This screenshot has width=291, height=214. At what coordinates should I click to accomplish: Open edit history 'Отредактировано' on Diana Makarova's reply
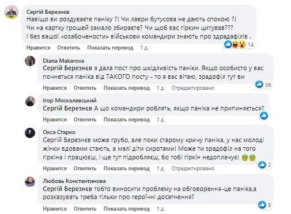(192, 88)
